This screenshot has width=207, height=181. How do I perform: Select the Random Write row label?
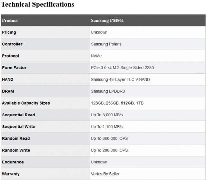pos(16,150)
